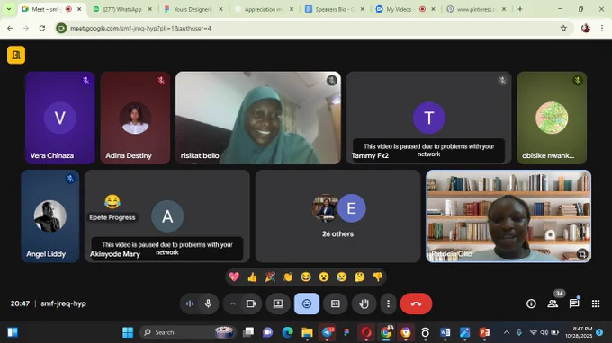The width and height of the screenshot is (612, 343).
Task: Open Microsoft Edge from taskbar
Action: tap(288, 332)
